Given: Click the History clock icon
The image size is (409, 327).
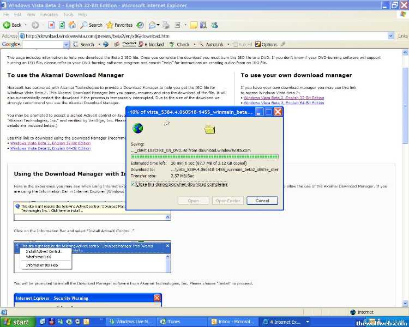Looking at the screenshot, I should 140,25.
